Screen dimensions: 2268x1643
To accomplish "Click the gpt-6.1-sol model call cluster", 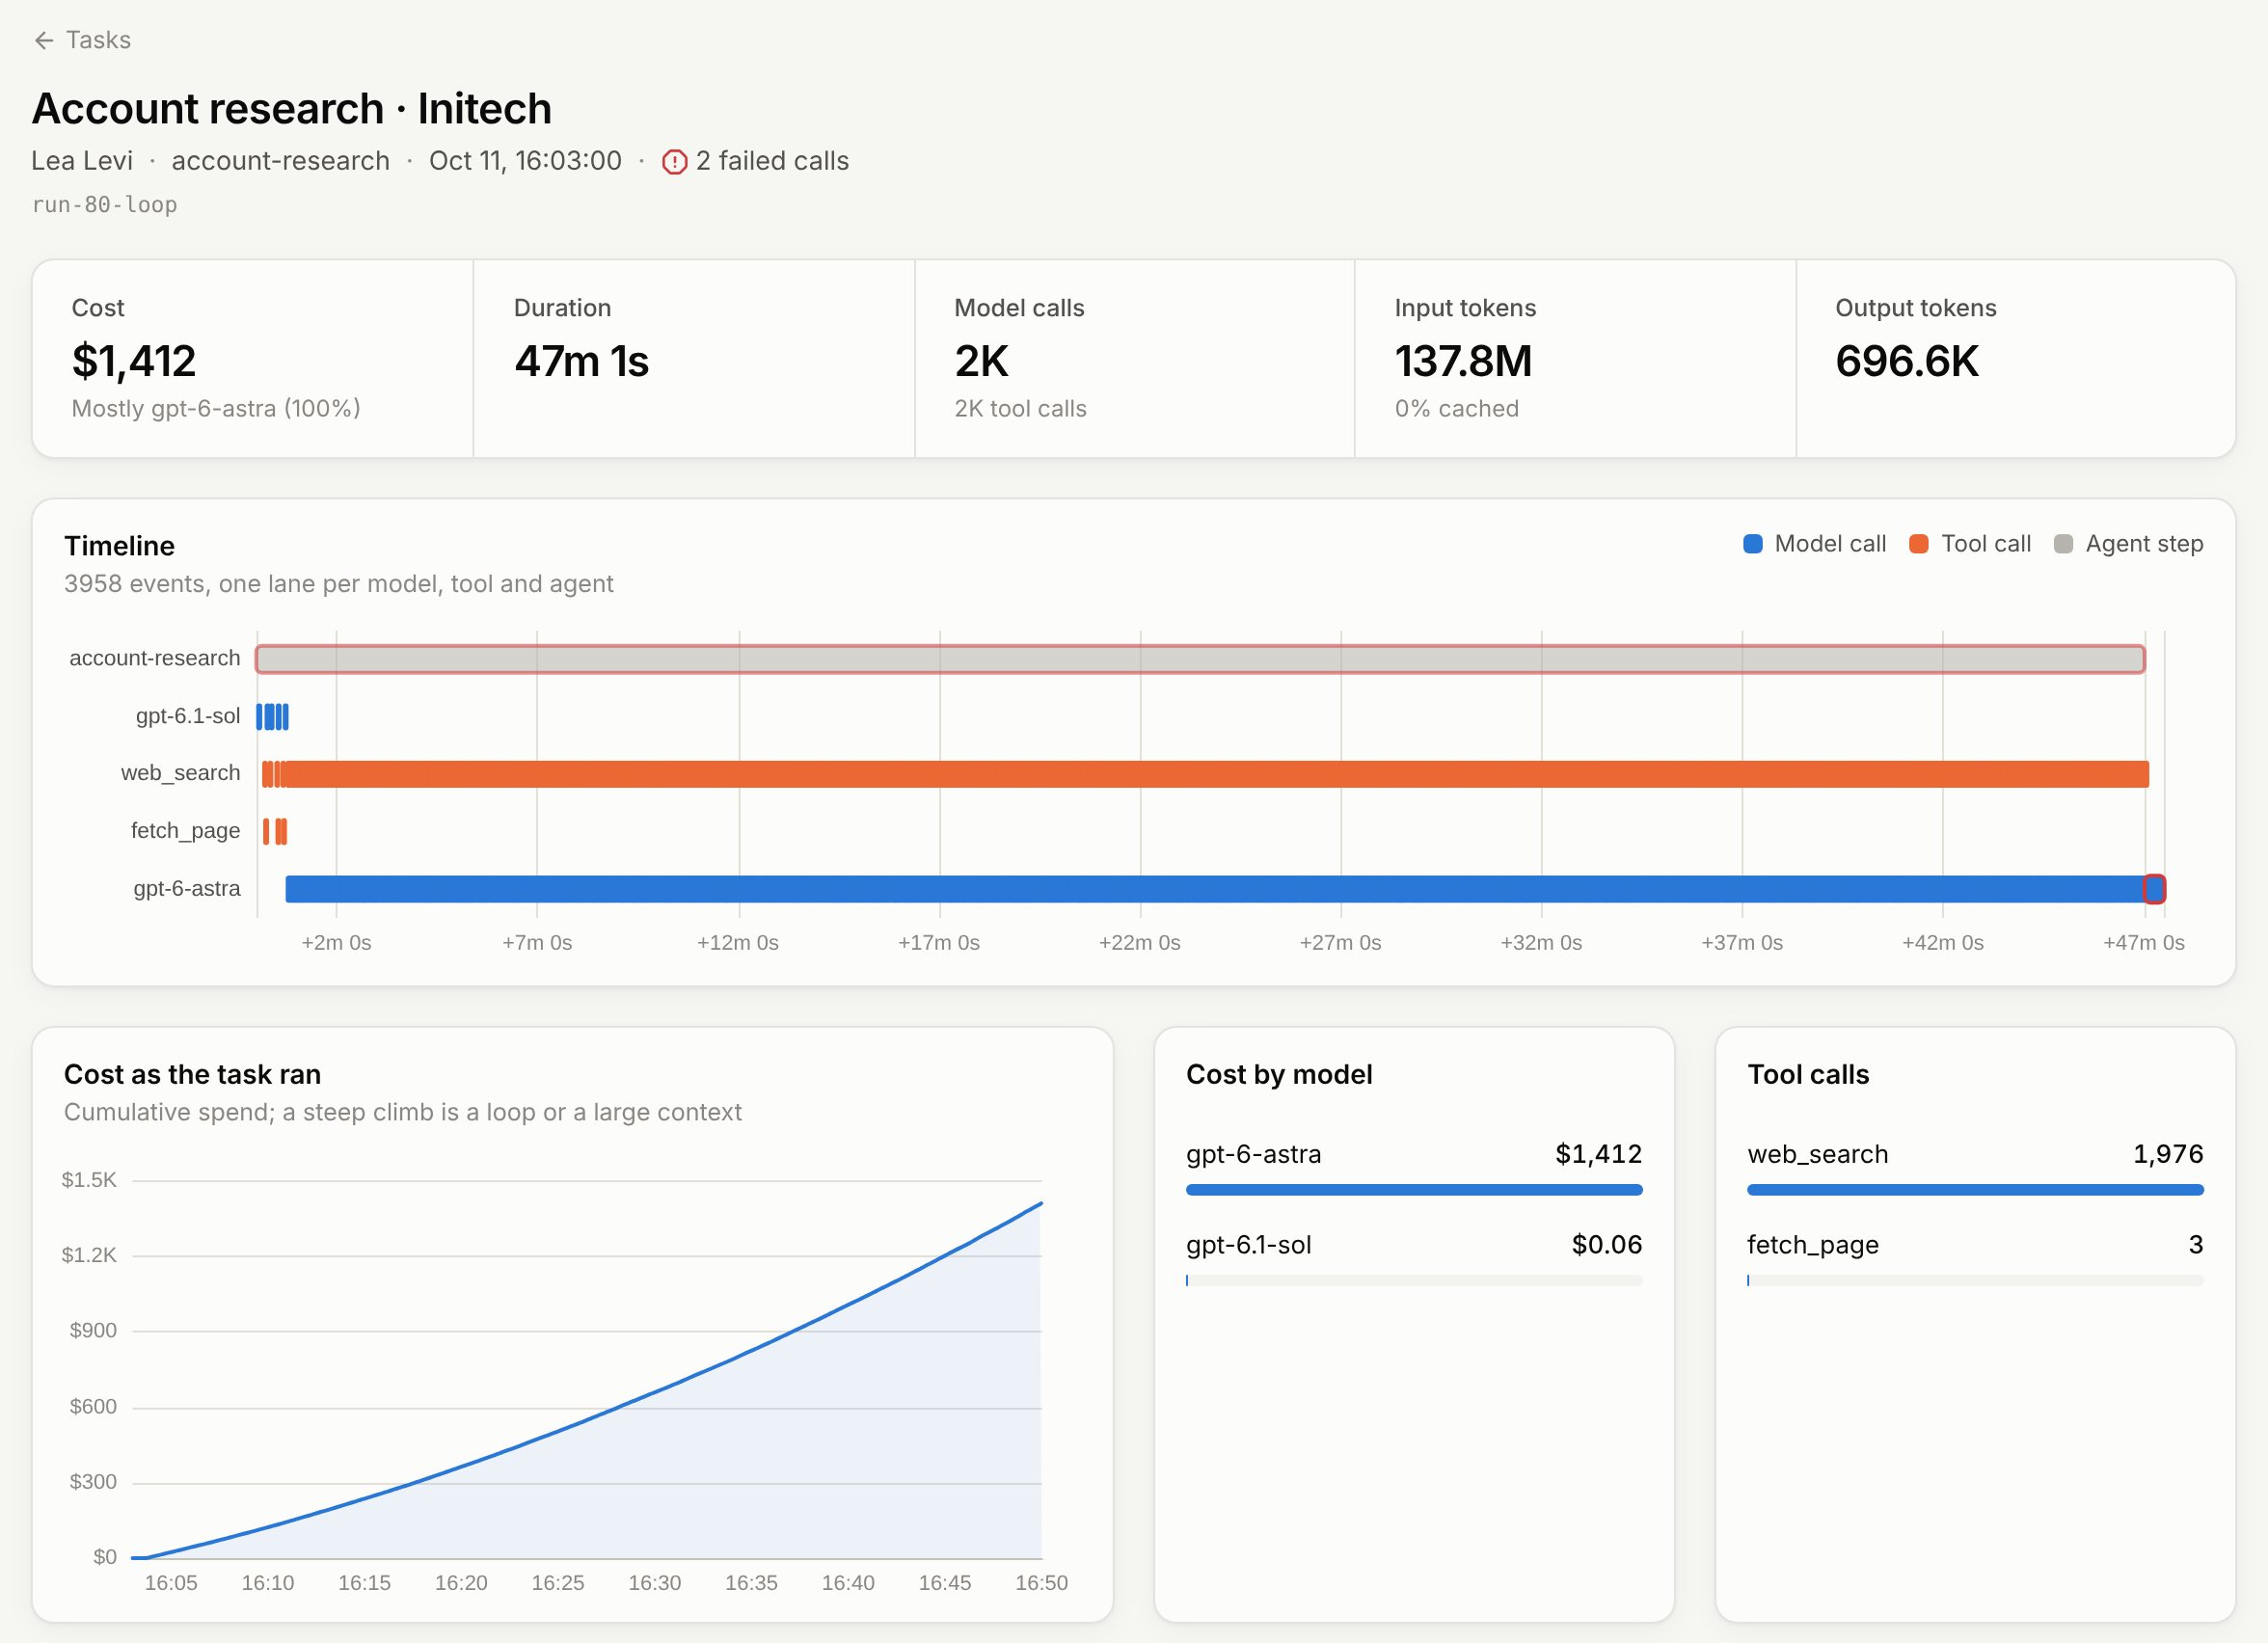I will [x=272, y=716].
